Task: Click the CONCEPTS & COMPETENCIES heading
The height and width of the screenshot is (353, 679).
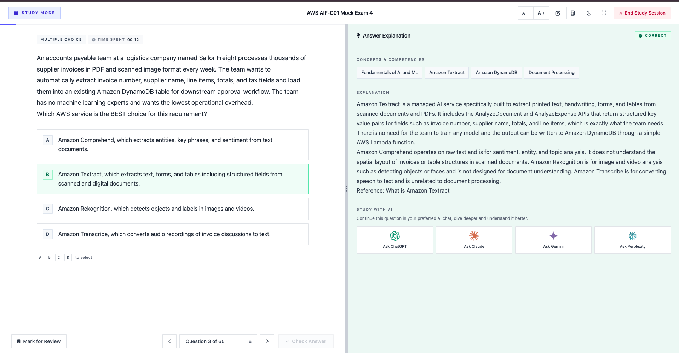Action: point(391,60)
